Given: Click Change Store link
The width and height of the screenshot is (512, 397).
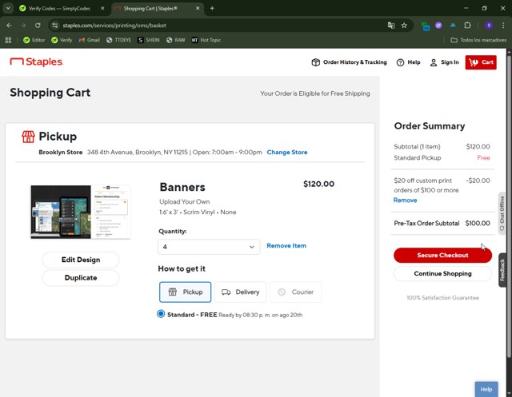Looking at the screenshot, I should (286, 153).
